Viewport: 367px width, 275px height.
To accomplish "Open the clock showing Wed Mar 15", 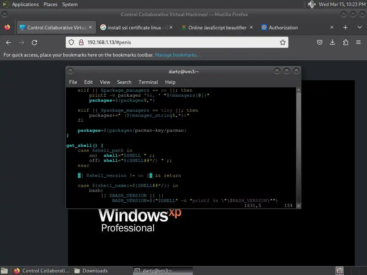I will pos(342,4).
